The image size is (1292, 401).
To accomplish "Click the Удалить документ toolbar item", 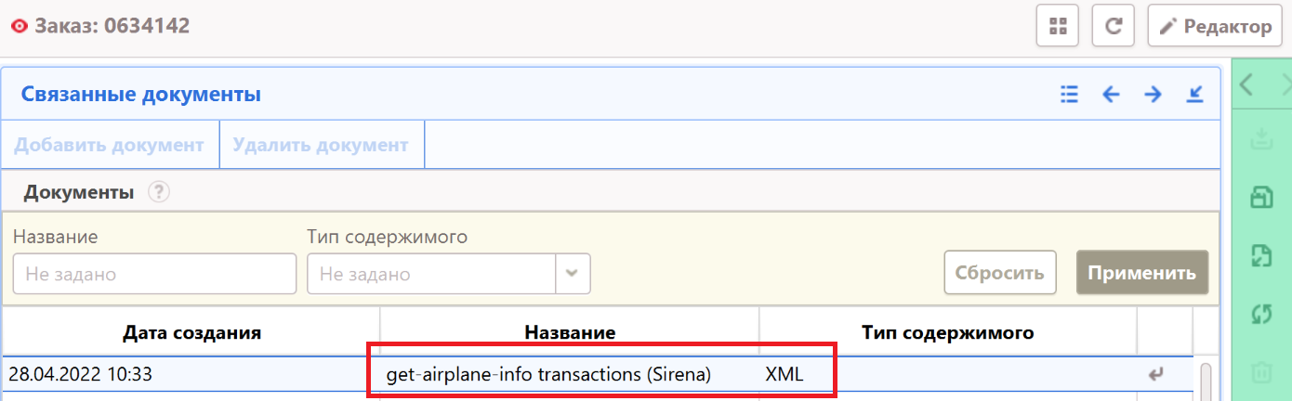I will click(321, 145).
